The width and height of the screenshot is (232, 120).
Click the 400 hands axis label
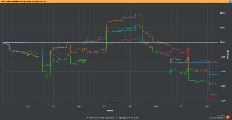point(105,106)
